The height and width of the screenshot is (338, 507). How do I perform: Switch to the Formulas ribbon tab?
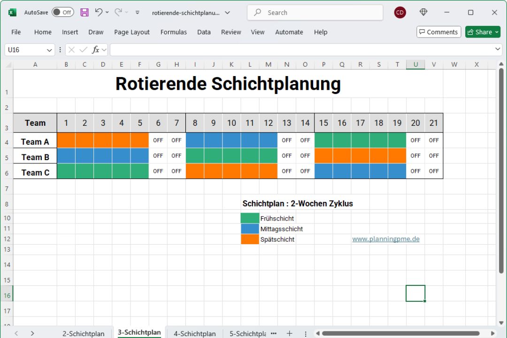[174, 32]
